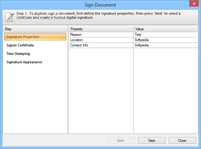
Task: Close the Sign Document dialog window
Action: pos(194,4)
